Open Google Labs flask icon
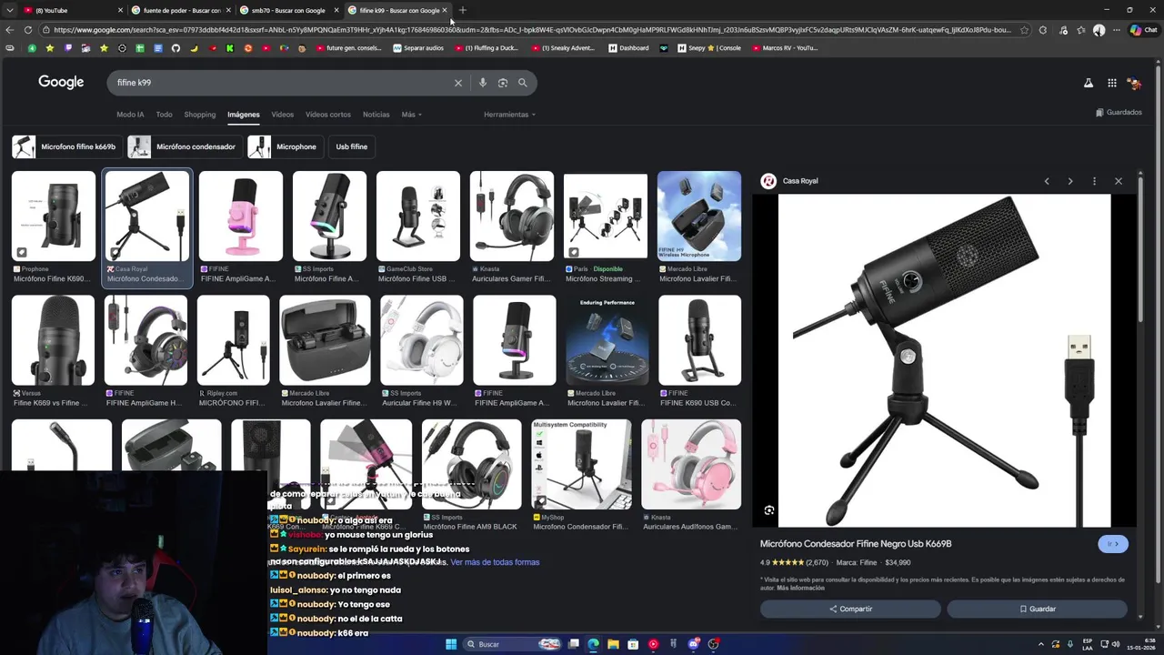 1089,83
